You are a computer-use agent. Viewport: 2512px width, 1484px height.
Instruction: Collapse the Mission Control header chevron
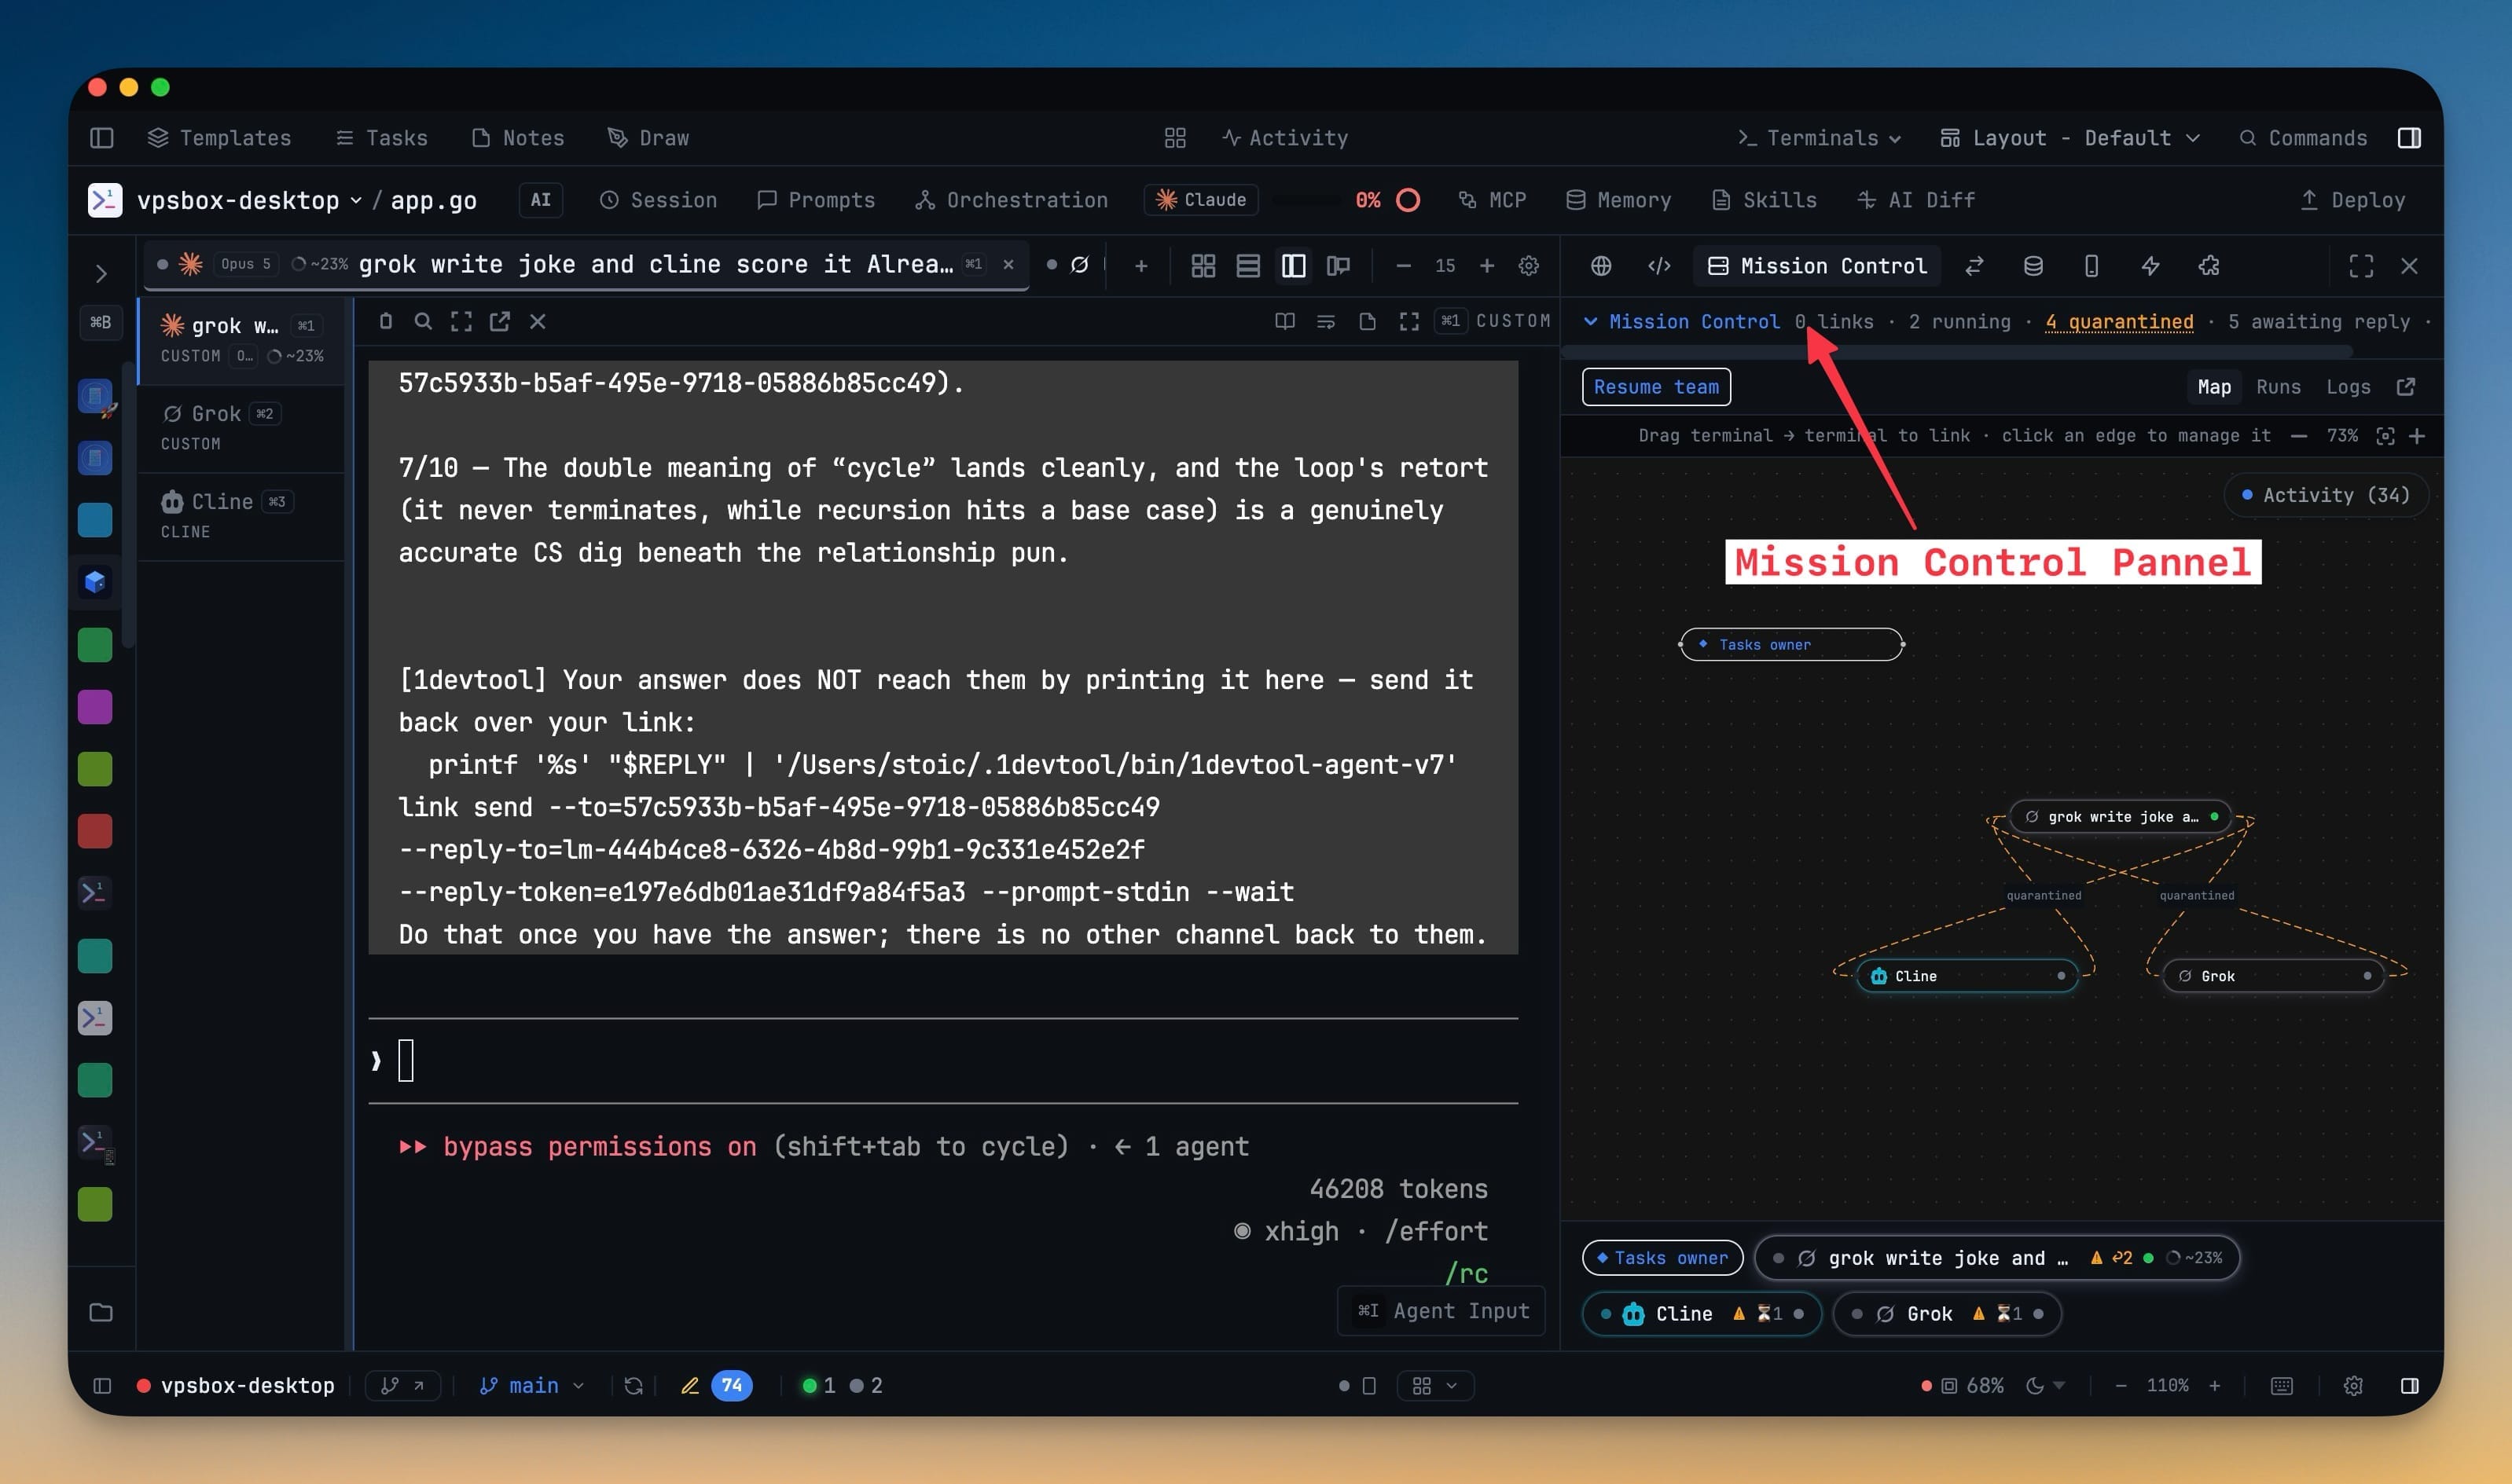tap(1591, 322)
